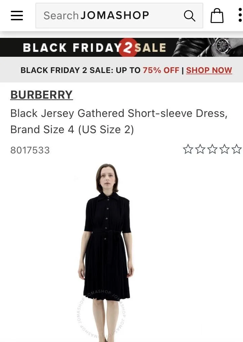
Task: Open the BURBERRY brand link
Action: [x=41, y=95]
